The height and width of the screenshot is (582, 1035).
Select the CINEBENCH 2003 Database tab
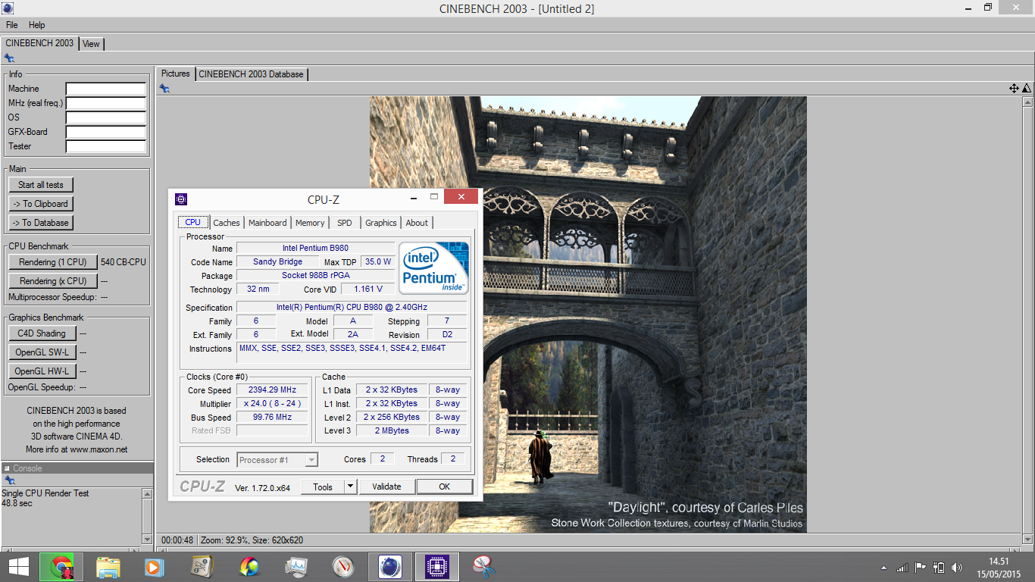[x=252, y=74]
